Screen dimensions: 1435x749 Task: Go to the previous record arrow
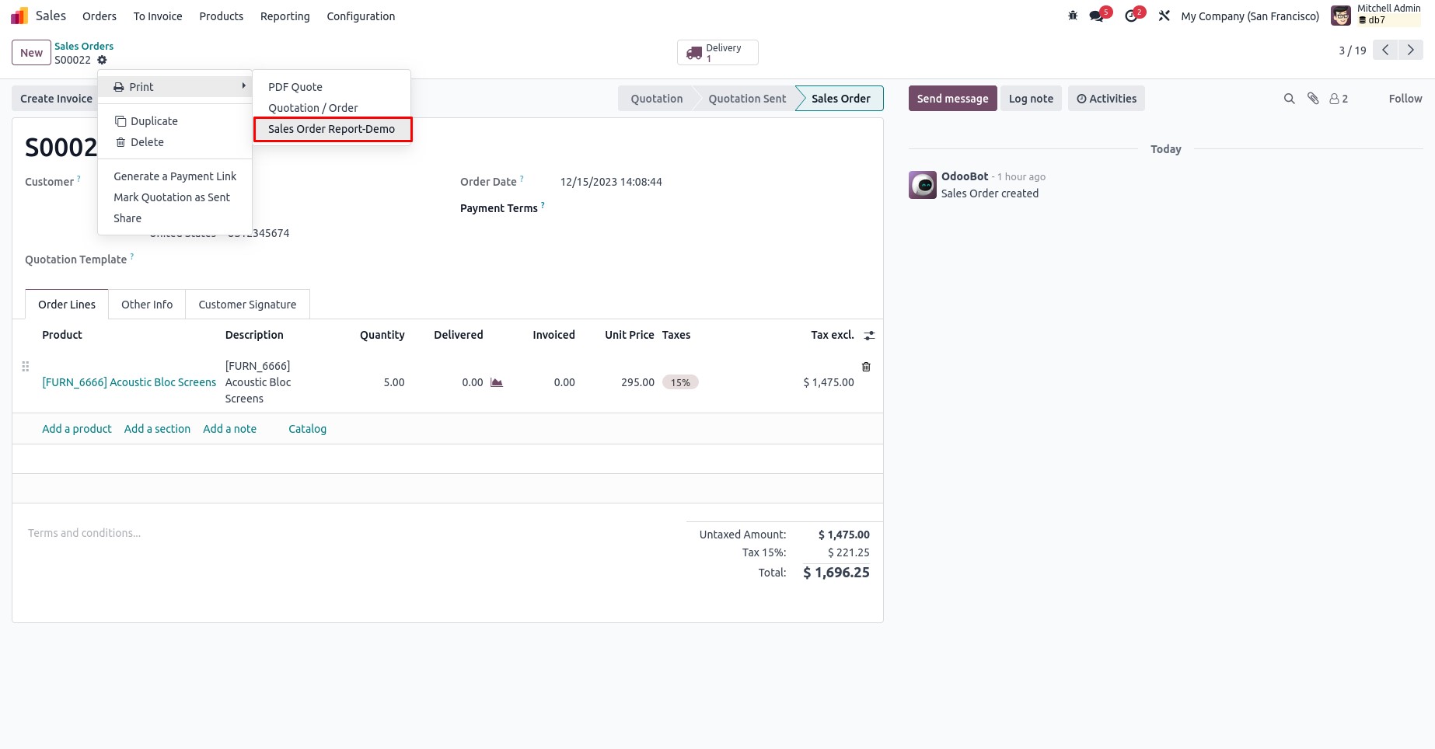point(1385,51)
